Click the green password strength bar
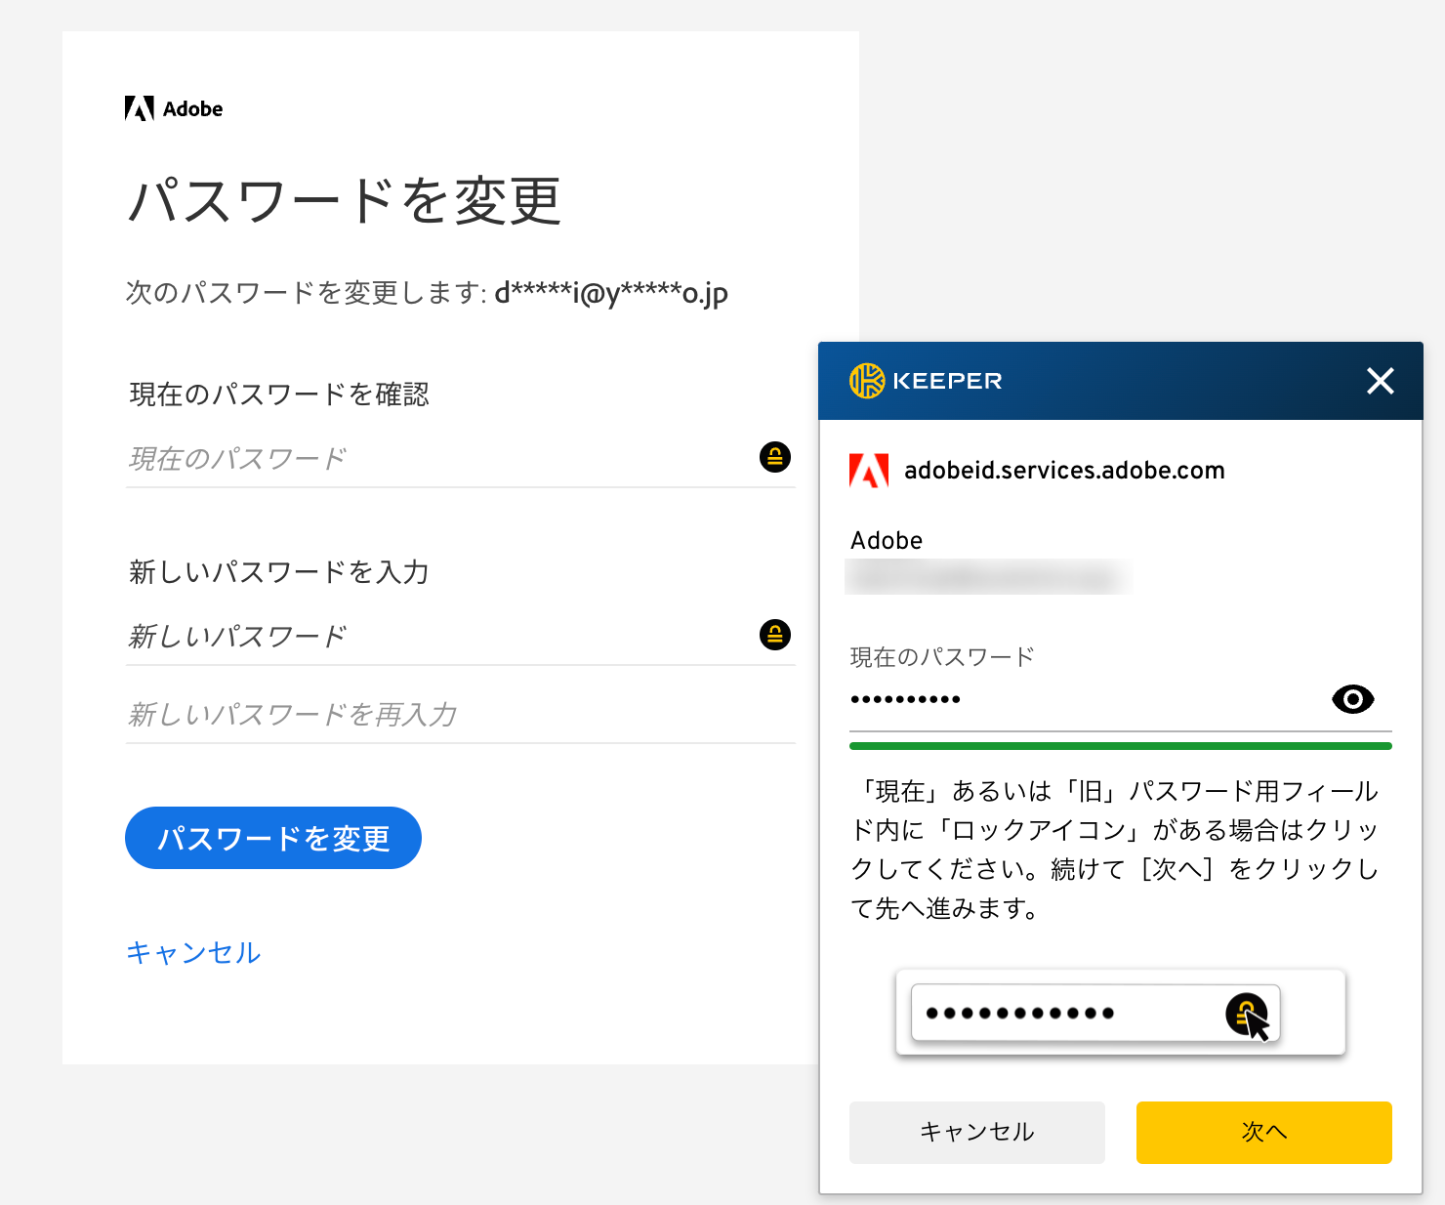Image resolution: width=1445 pixels, height=1205 pixels. 1120,746
